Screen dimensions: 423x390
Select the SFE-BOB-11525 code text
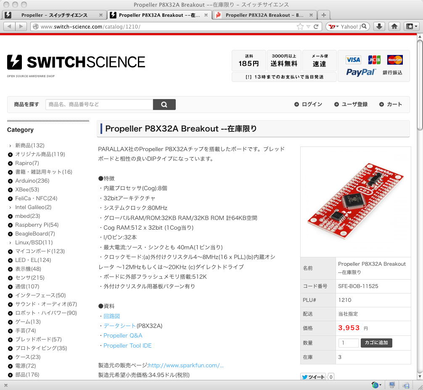358,286
